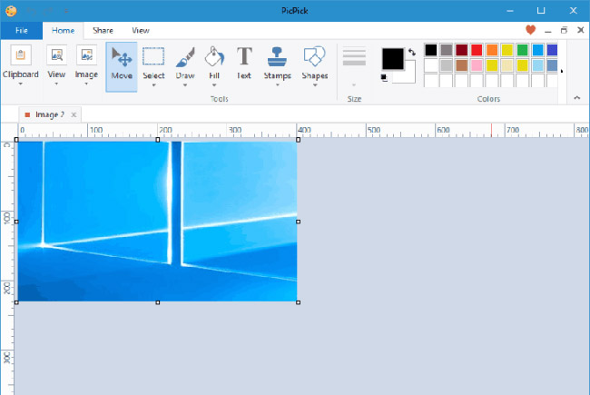The image size is (590, 395).
Task: Expand the Clipboard dropdown arrow
Action: coord(20,84)
